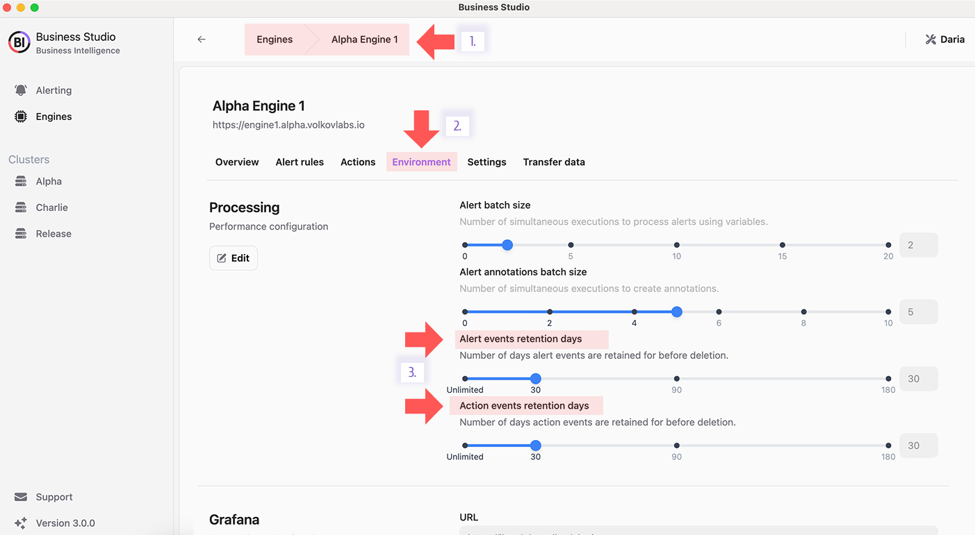This screenshot has width=975, height=535.
Task: Click the Alerting bell icon in sidebar
Action: coord(21,90)
